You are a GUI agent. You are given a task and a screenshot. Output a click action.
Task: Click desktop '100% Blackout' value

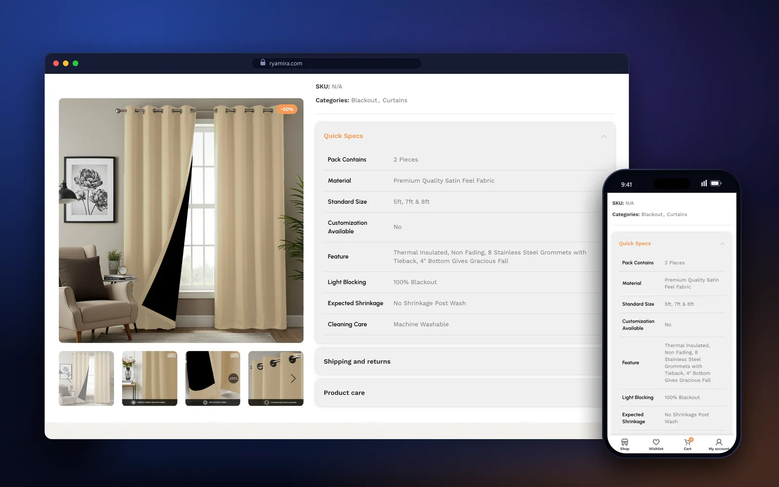[x=415, y=282]
